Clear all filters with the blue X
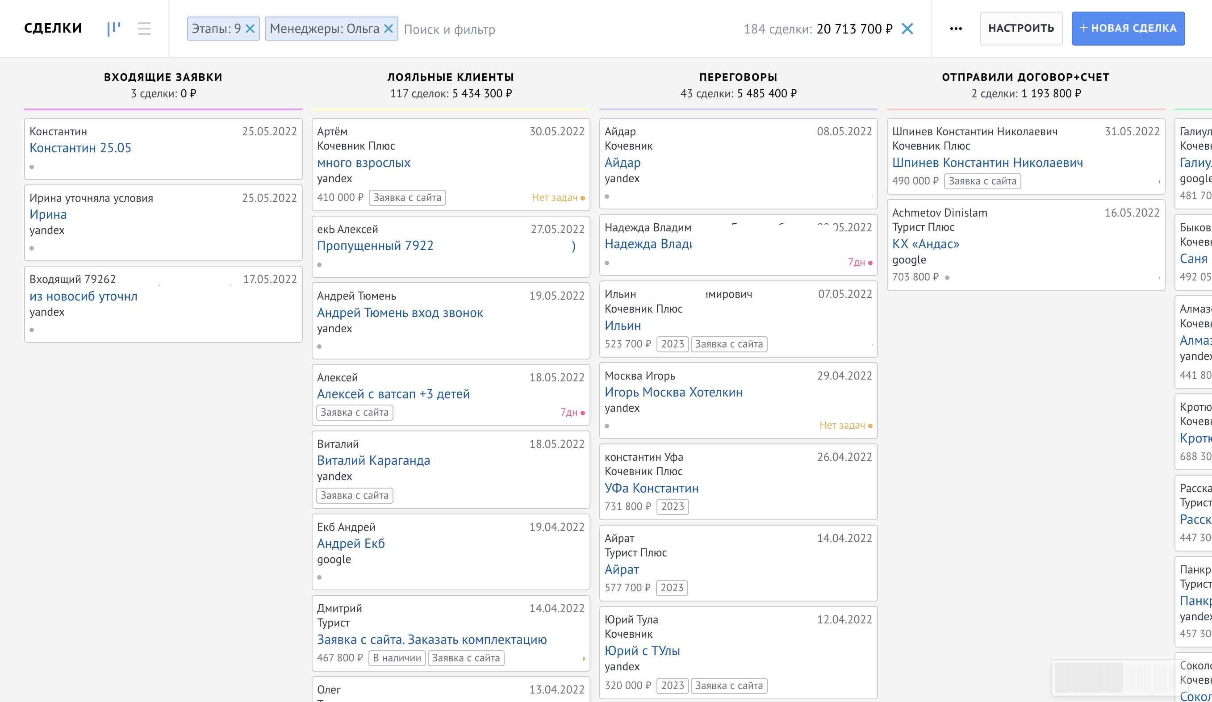This screenshot has width=1212, height=702. coord(907,29)
